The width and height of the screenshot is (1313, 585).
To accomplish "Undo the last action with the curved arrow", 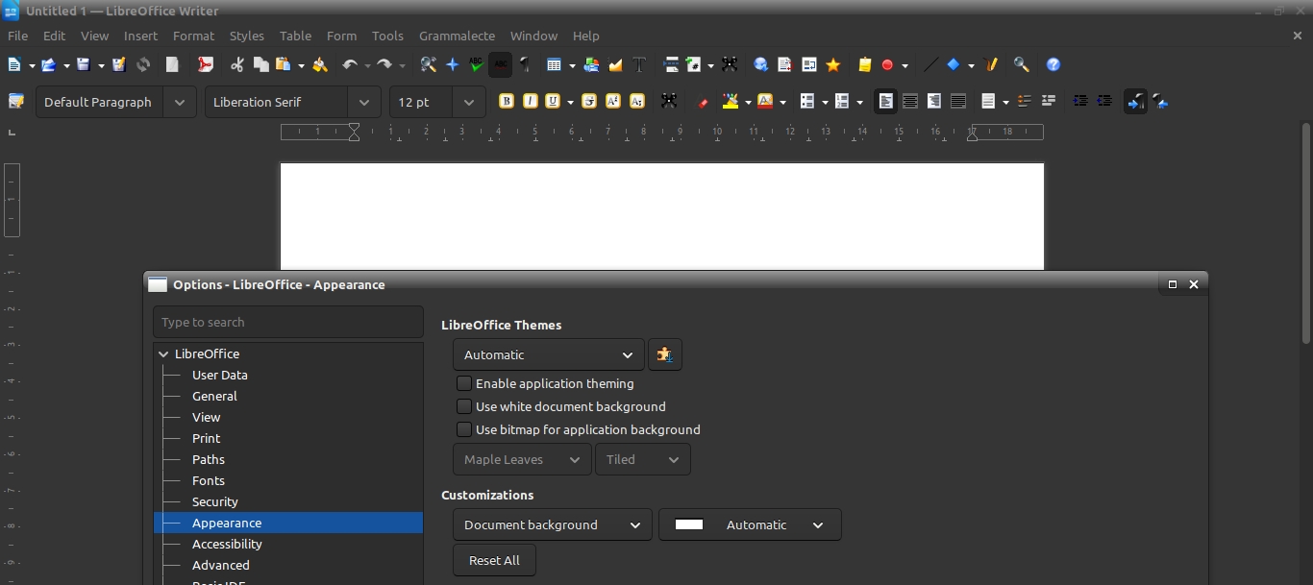I will point(350,64).
